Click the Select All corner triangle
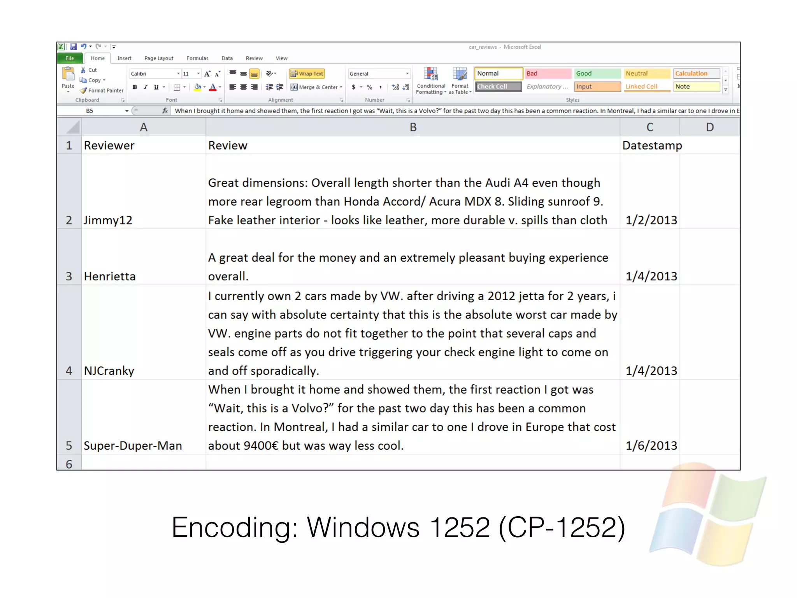 pos(73,127)
